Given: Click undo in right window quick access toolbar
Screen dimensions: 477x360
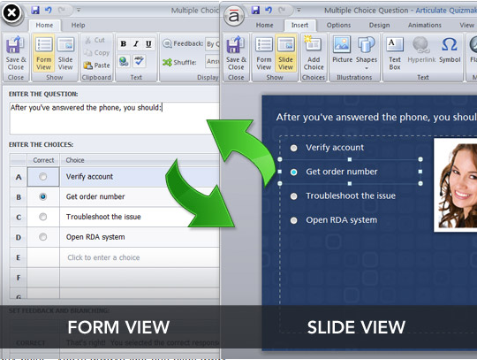Looking at the screenshot, I should click(269, 10).
